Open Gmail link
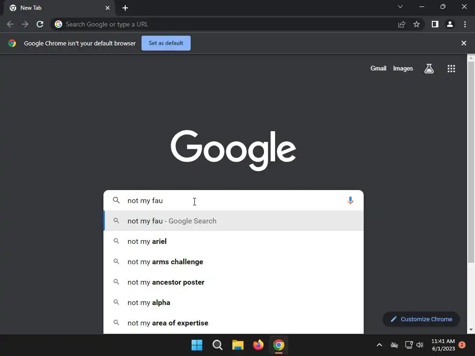This screenshot has height=356, width=475. 379,69
